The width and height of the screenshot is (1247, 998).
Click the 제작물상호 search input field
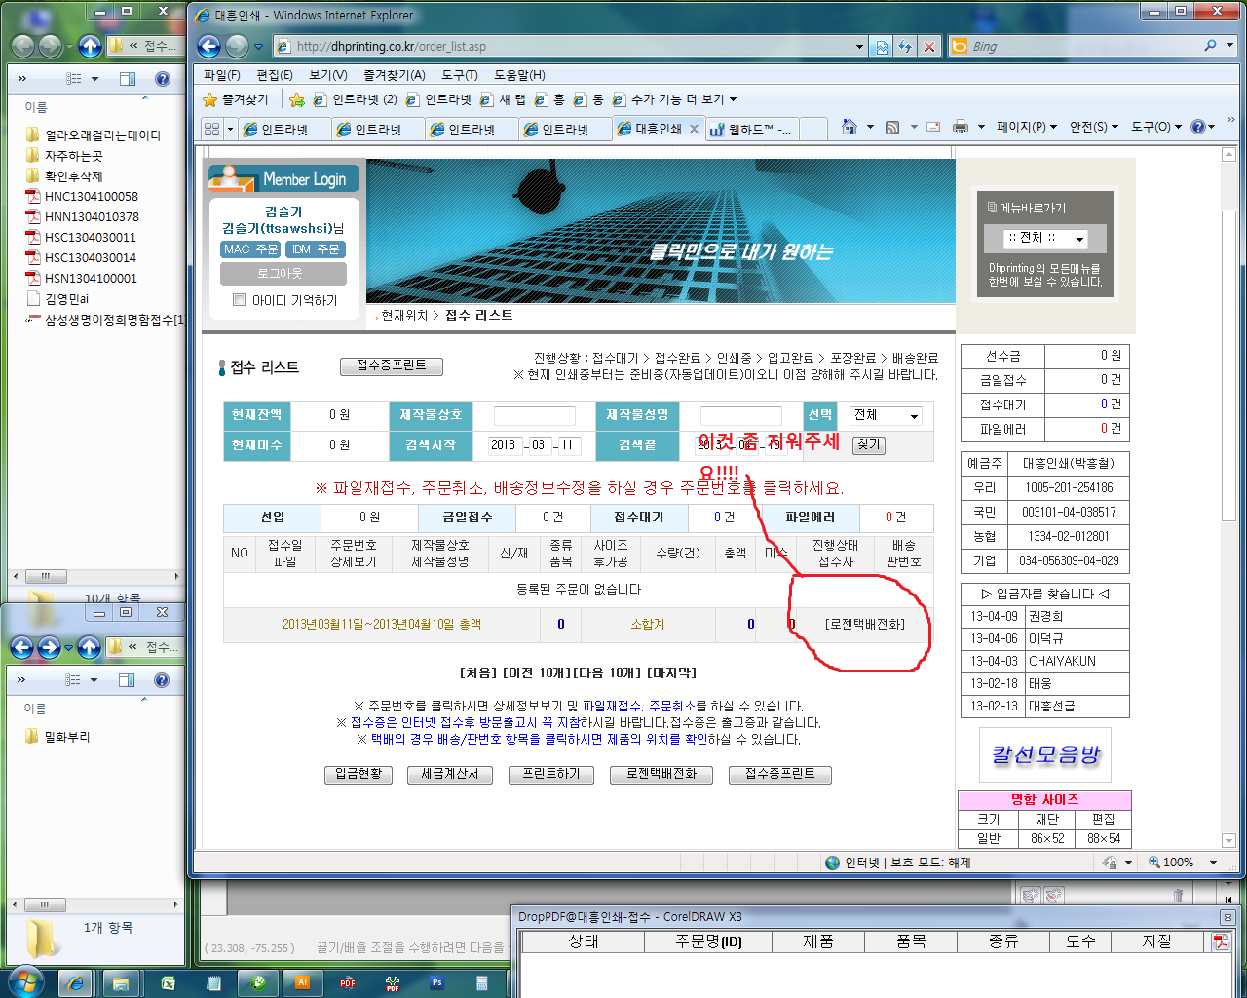pos(534,416)
